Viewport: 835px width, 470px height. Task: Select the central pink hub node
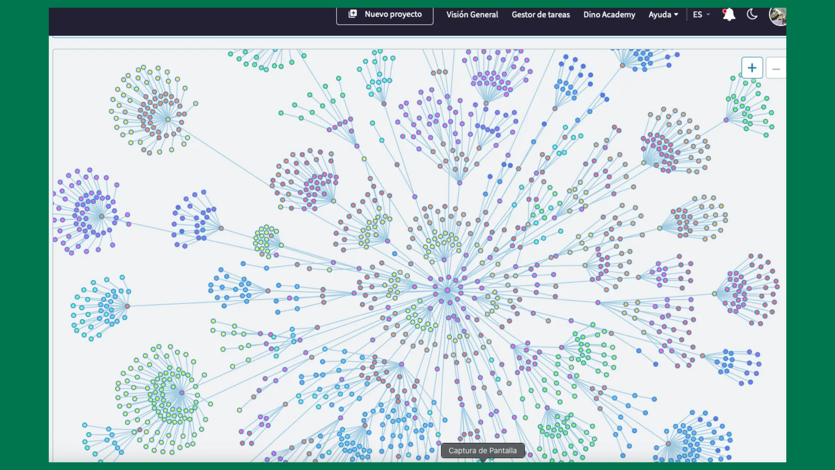point(448,290)
